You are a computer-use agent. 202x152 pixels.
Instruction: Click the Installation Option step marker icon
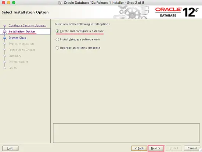click(x=5, y=32)
